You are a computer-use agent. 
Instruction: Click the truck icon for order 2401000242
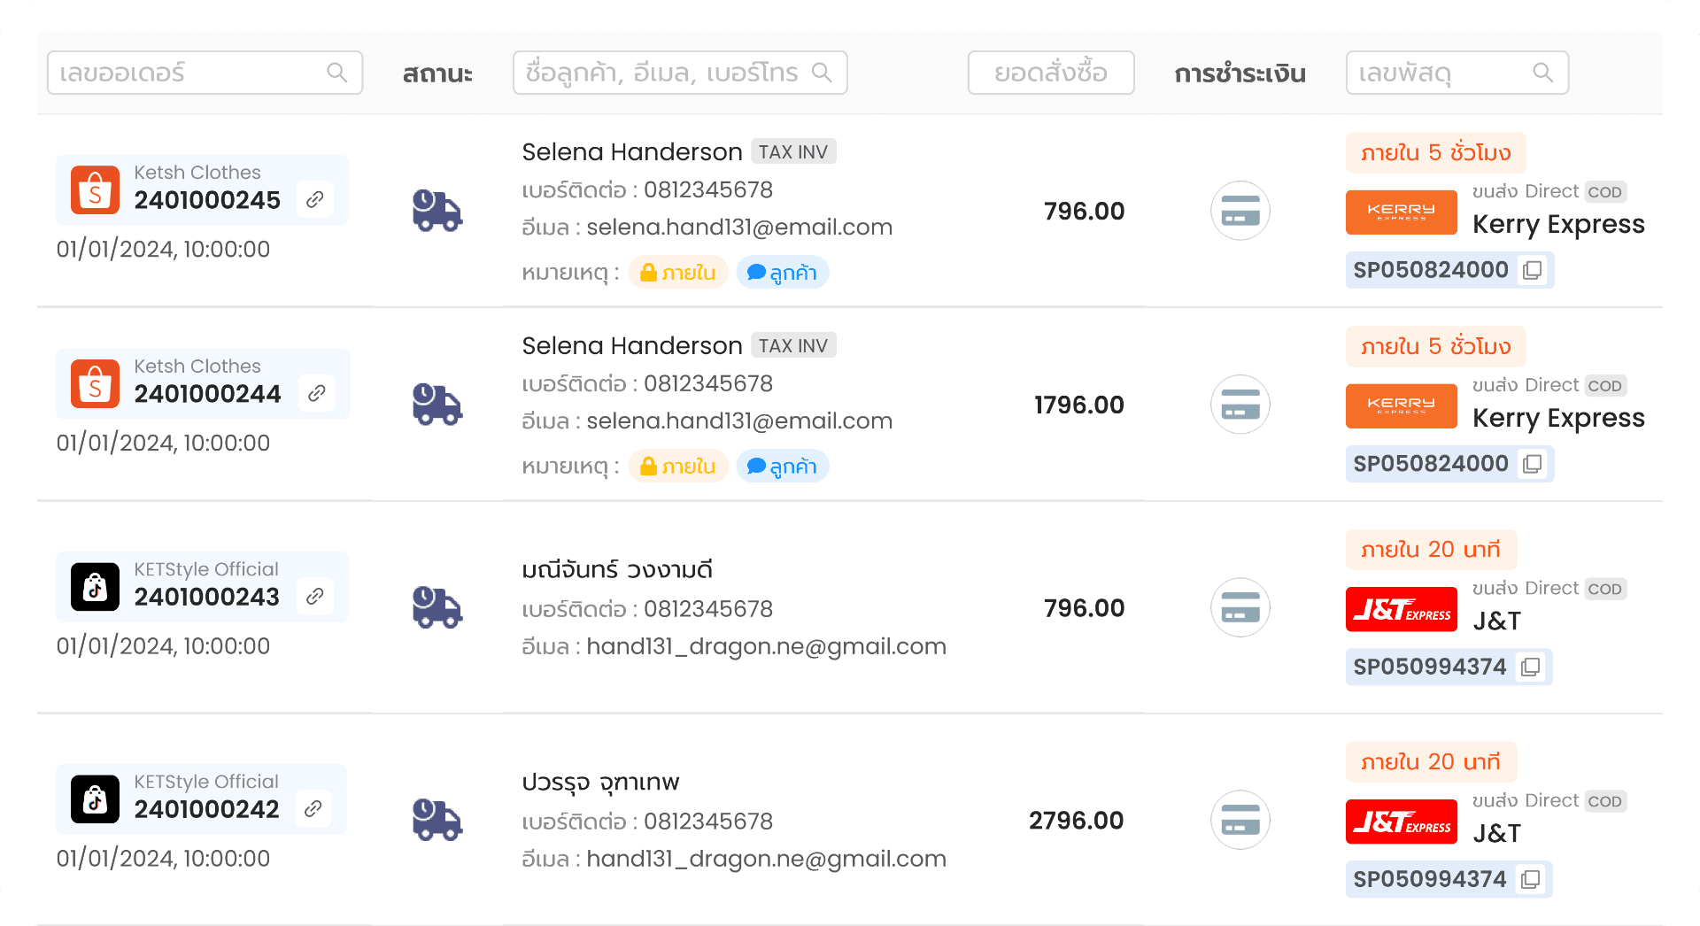[437, 820]
